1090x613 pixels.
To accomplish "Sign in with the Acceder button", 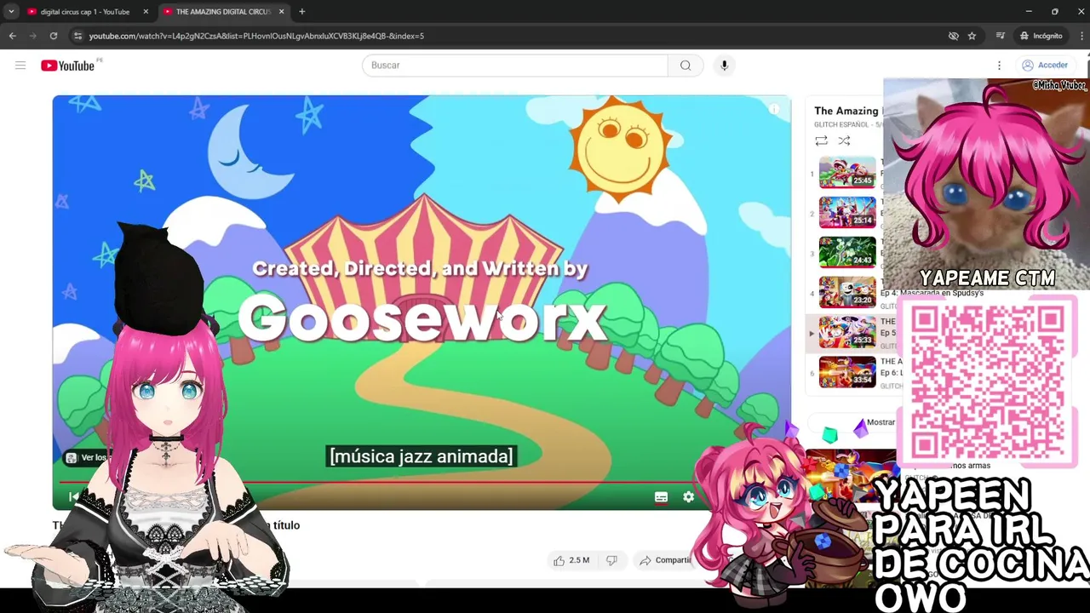I will pos(1045,66).
